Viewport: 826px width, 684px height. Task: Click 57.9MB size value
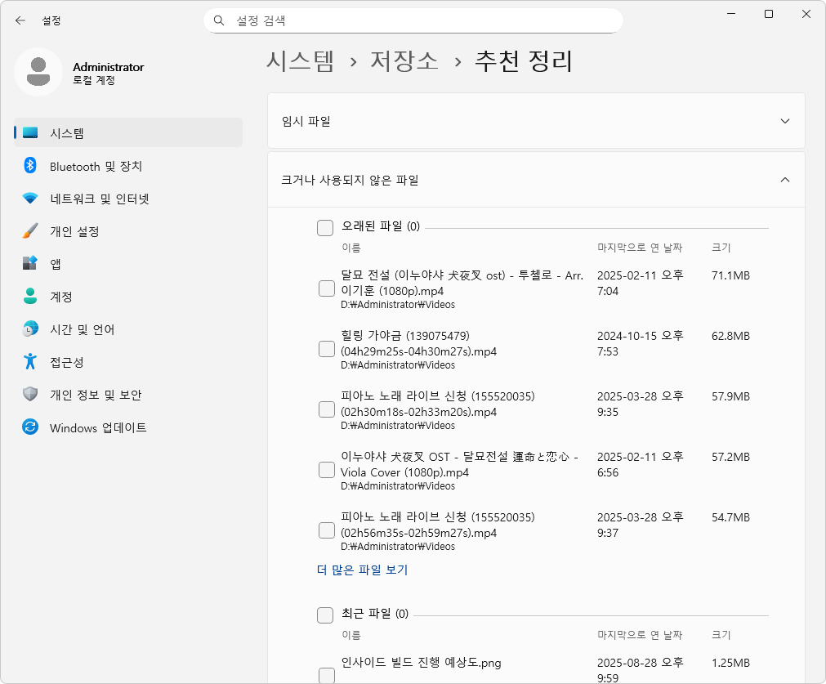click(x=730, y=397)
